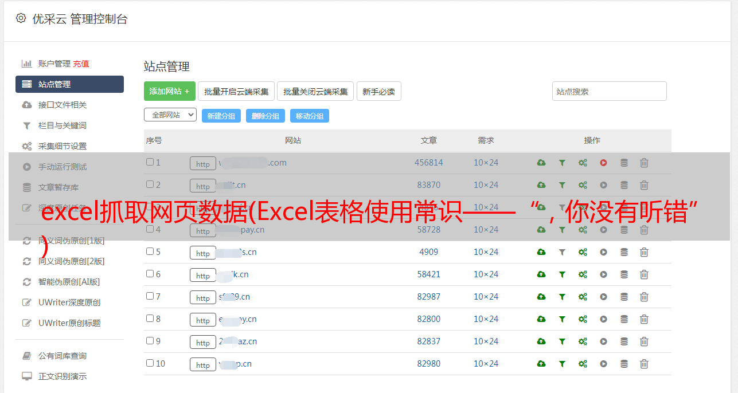Open 正文识别演示 in the sidebar
Image resolution: width=738 pixels, height=393 pixels.
click(x=63, y=376)
